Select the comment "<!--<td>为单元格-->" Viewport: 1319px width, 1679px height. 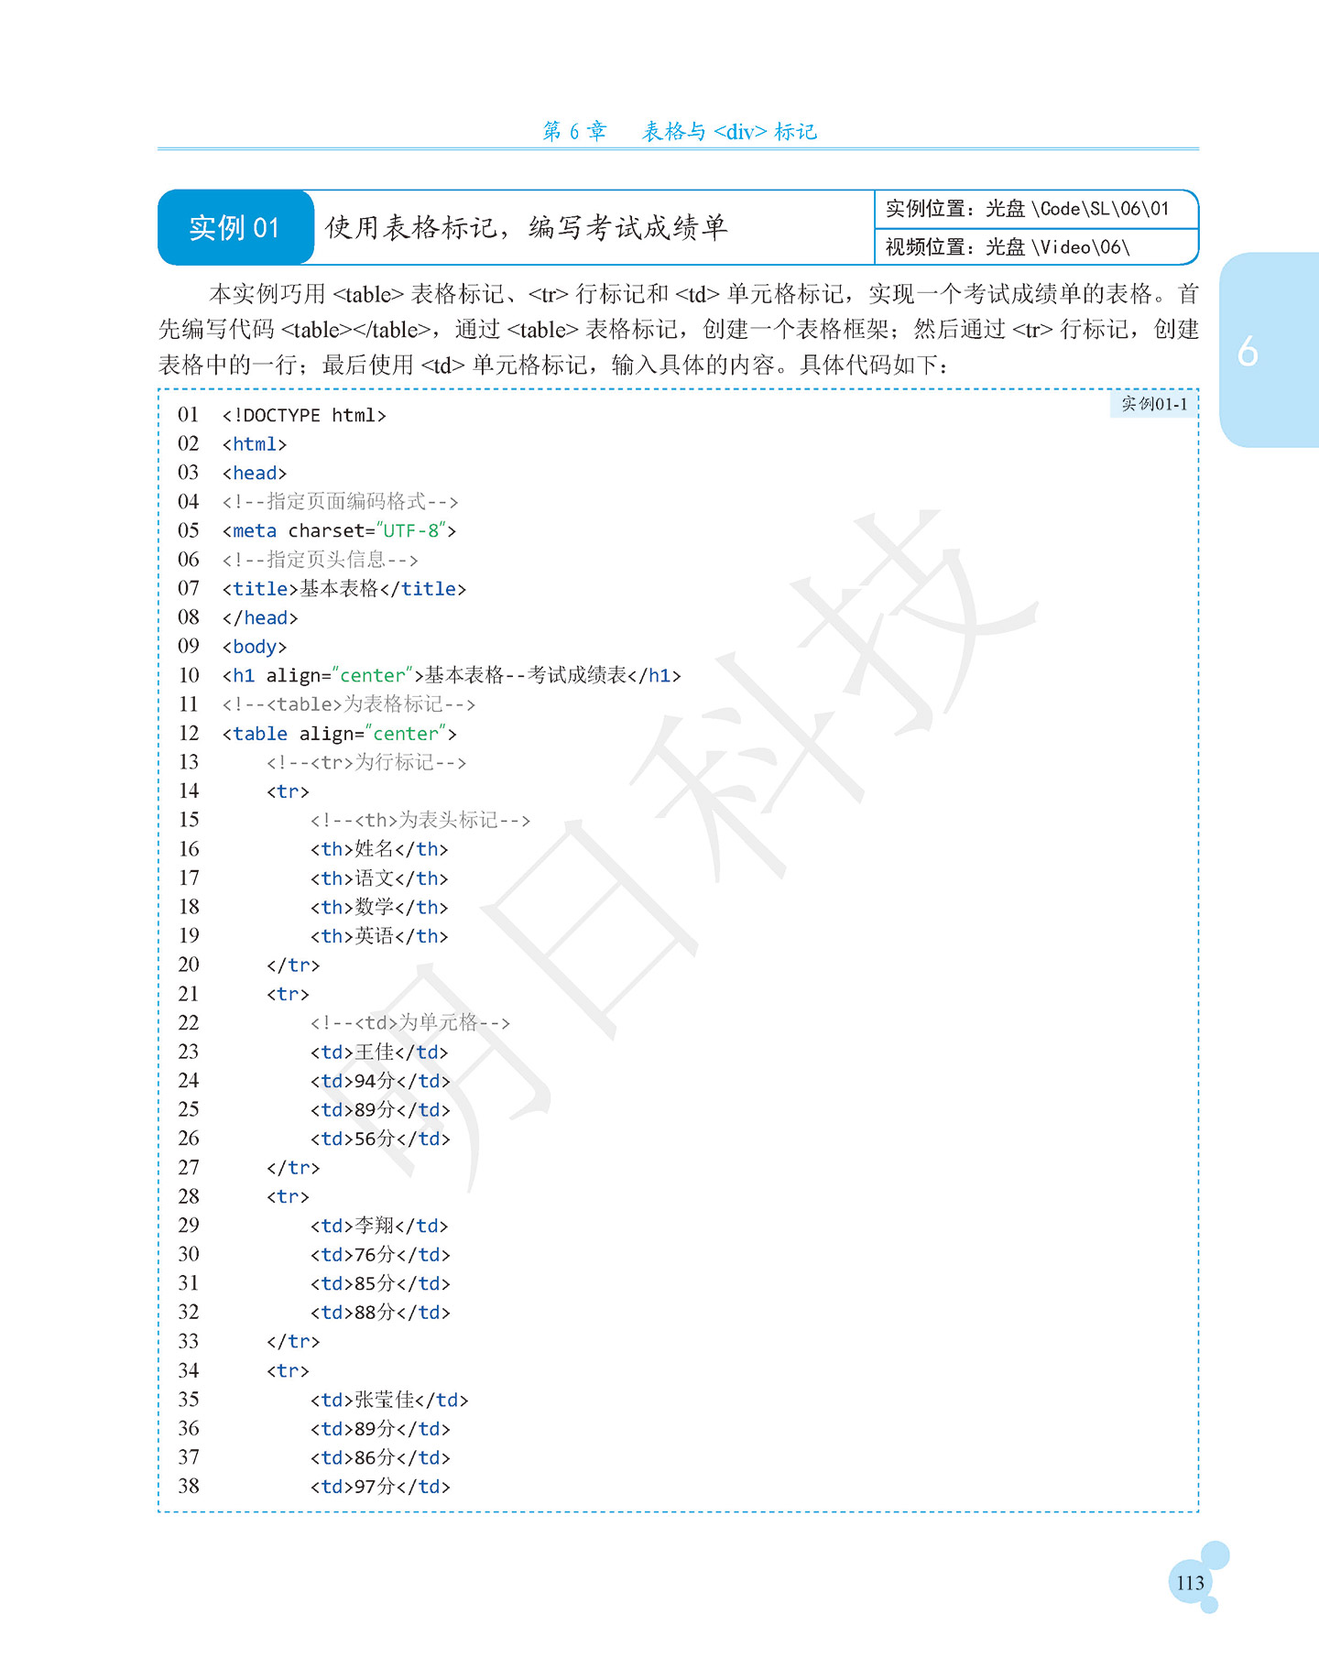(410, 1023)
